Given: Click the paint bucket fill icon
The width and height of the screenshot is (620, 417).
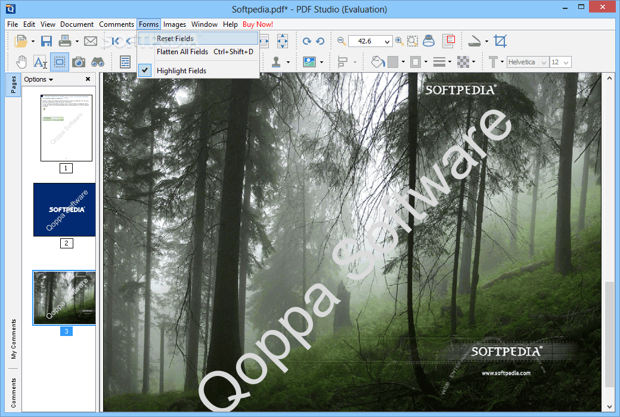Looking at the screenshot, I should [x=377, y=62].
